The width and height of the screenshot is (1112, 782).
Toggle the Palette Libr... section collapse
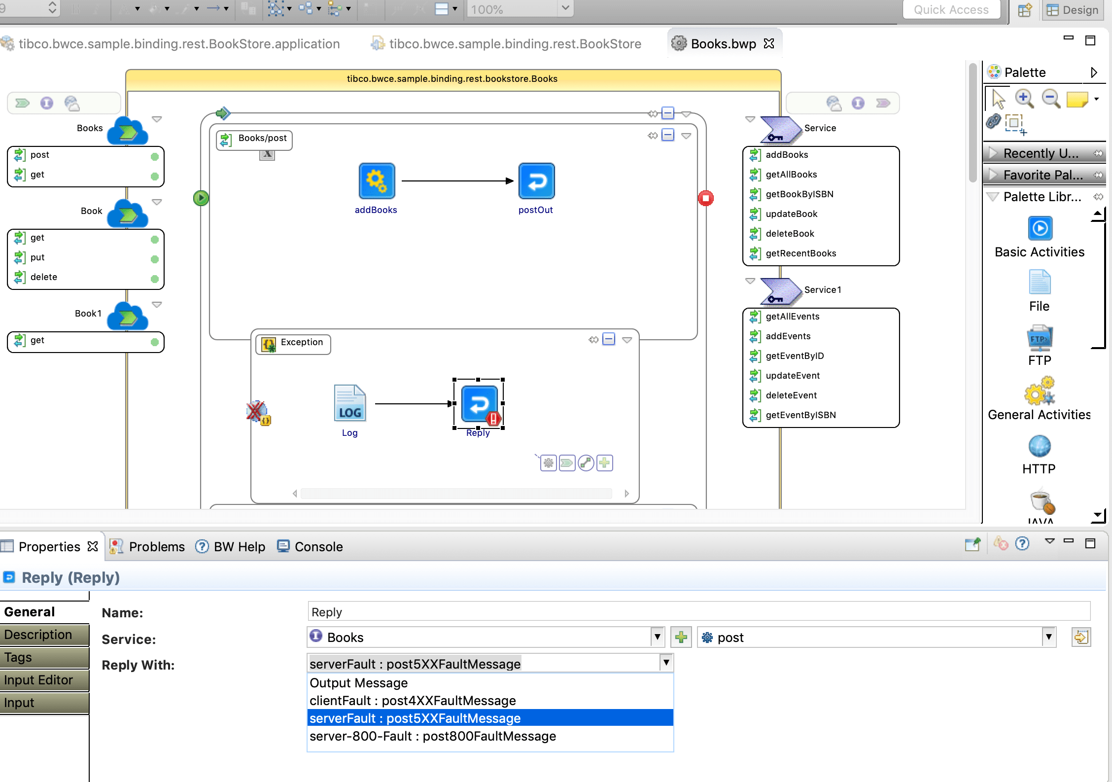pyautogui.click(x=993, y=197)
